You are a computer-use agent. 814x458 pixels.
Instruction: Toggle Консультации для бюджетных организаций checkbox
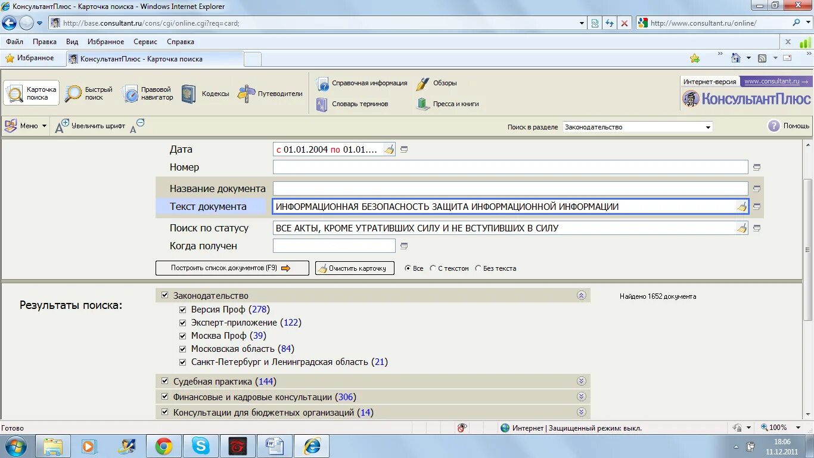(x=165, y=412)
